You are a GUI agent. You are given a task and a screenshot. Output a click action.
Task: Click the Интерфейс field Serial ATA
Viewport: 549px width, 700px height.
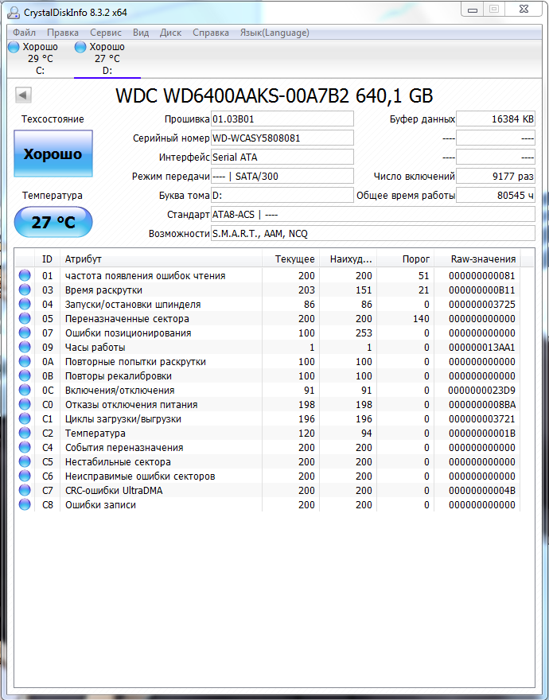[x=282, y=157]
